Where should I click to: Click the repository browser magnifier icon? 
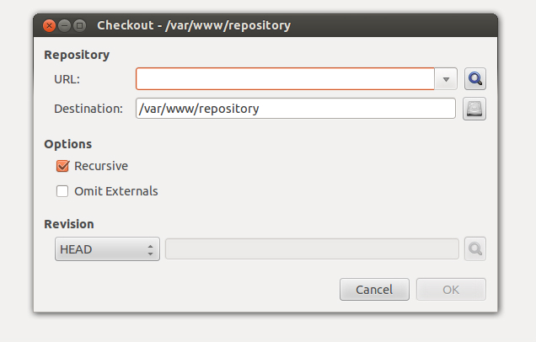(x=475, y=79)
